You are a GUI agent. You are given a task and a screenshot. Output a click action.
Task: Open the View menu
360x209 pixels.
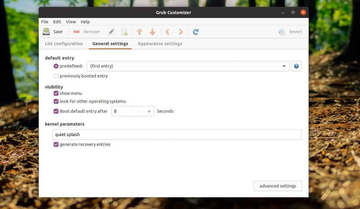coord(71,22)
